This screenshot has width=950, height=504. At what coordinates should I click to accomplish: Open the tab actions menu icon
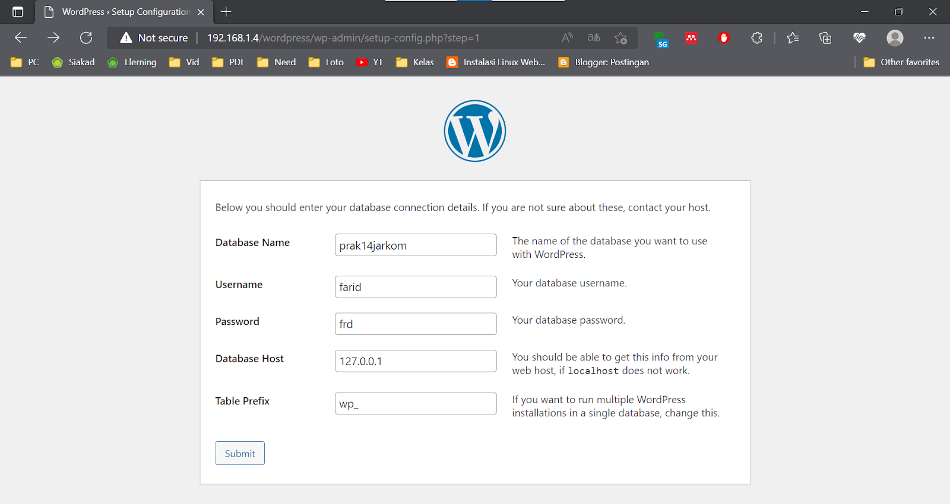click(x=18, y=12)
